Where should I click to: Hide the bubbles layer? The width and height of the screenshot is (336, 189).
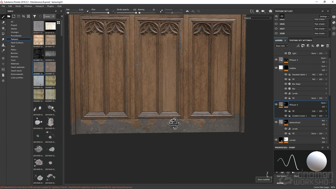(276, 68)
